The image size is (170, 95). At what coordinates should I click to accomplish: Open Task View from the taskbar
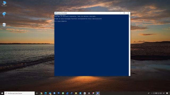tap(37, 93)
